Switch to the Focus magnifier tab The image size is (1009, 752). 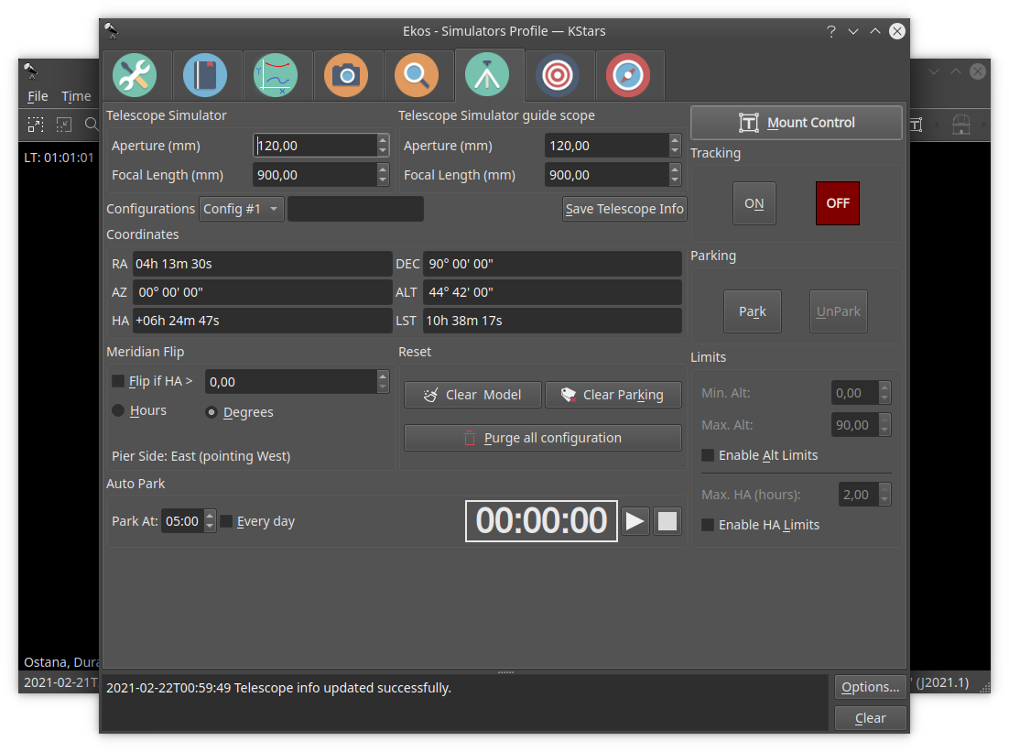(x=417, y=75)
